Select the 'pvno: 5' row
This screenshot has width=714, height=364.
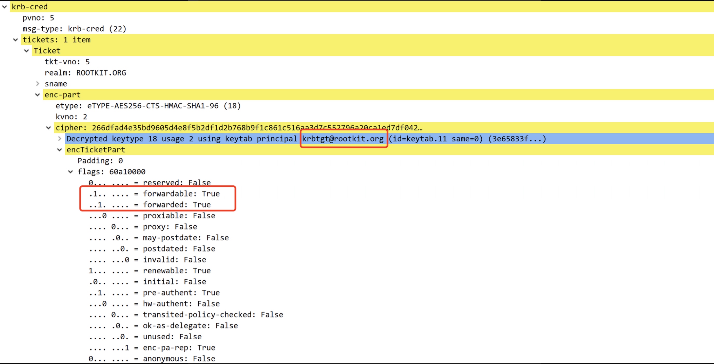pos(38,18)
